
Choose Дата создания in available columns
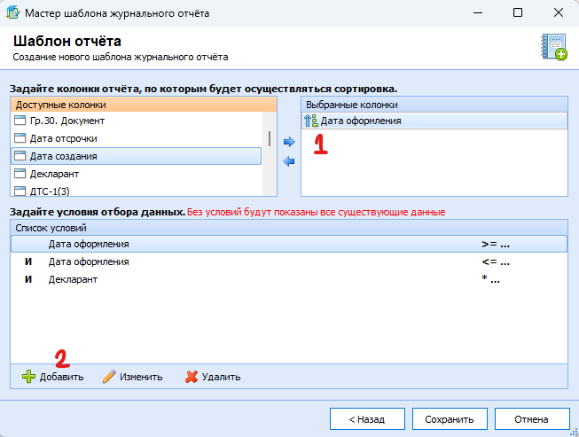point(63,156)
